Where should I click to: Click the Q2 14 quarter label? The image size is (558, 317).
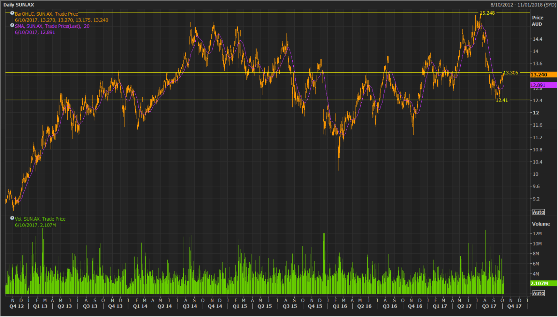pyautogui.click(x=165, y=306)
